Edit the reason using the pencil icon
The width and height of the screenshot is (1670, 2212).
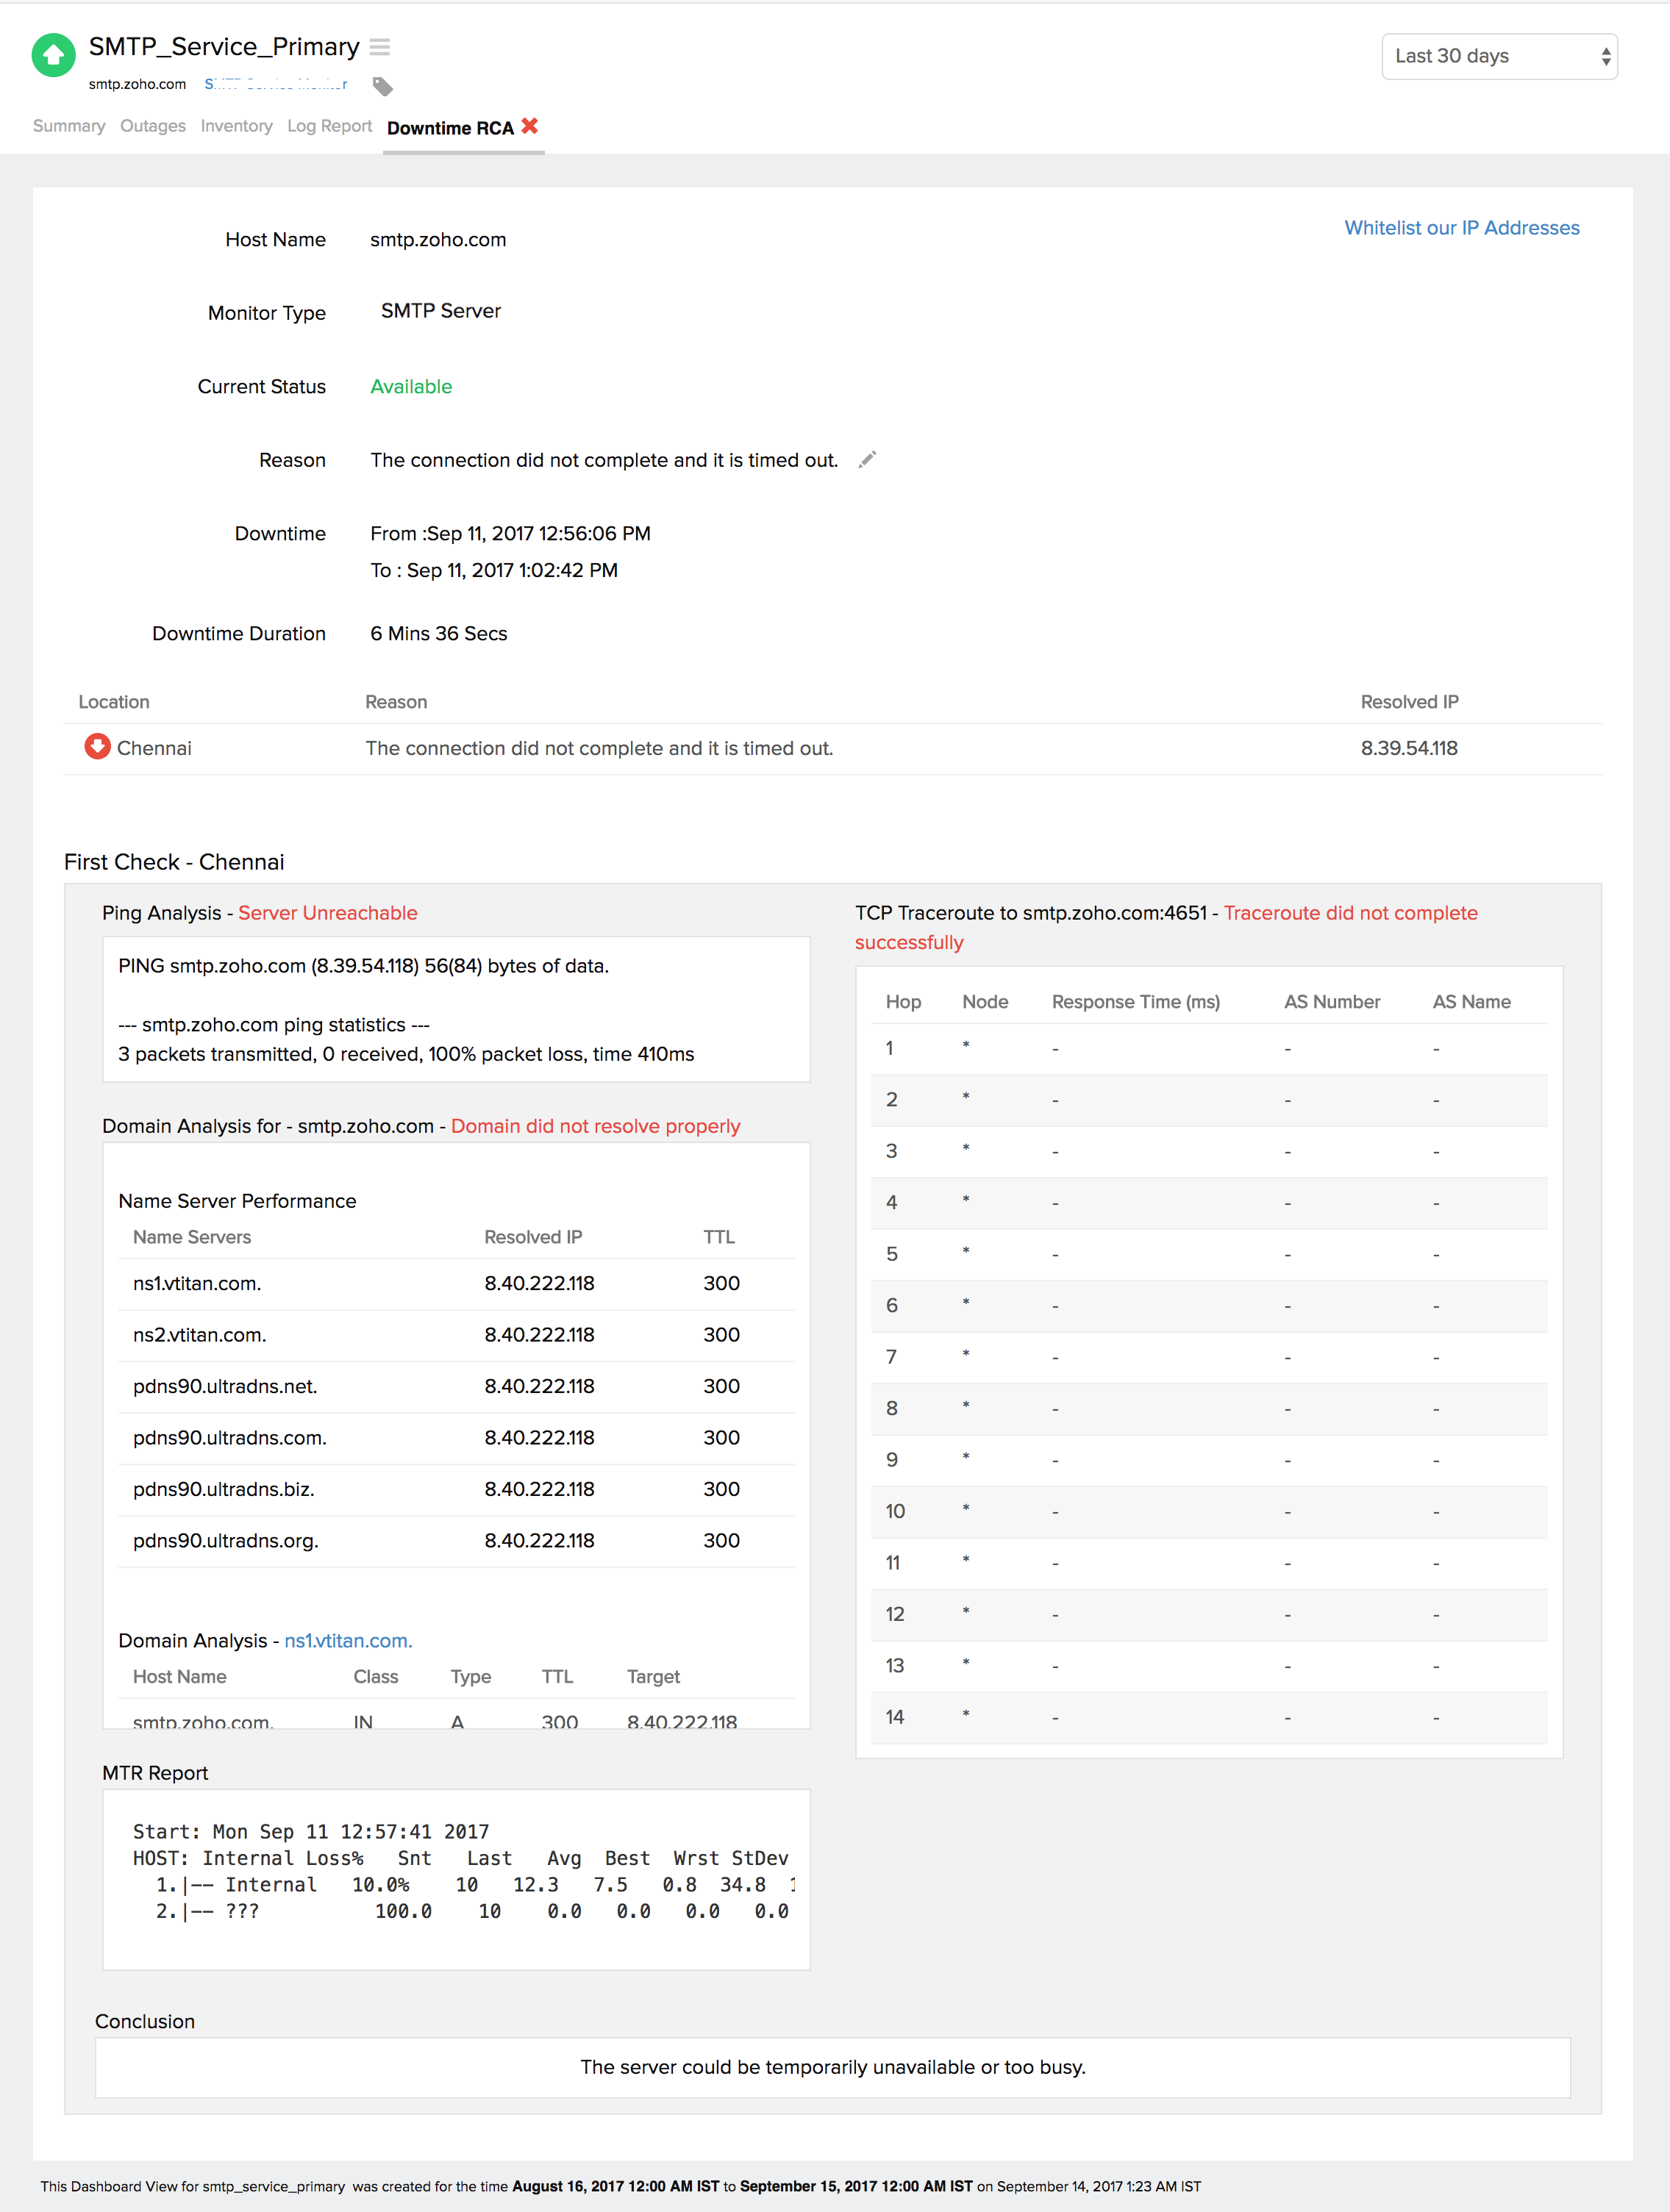[868, 459]
